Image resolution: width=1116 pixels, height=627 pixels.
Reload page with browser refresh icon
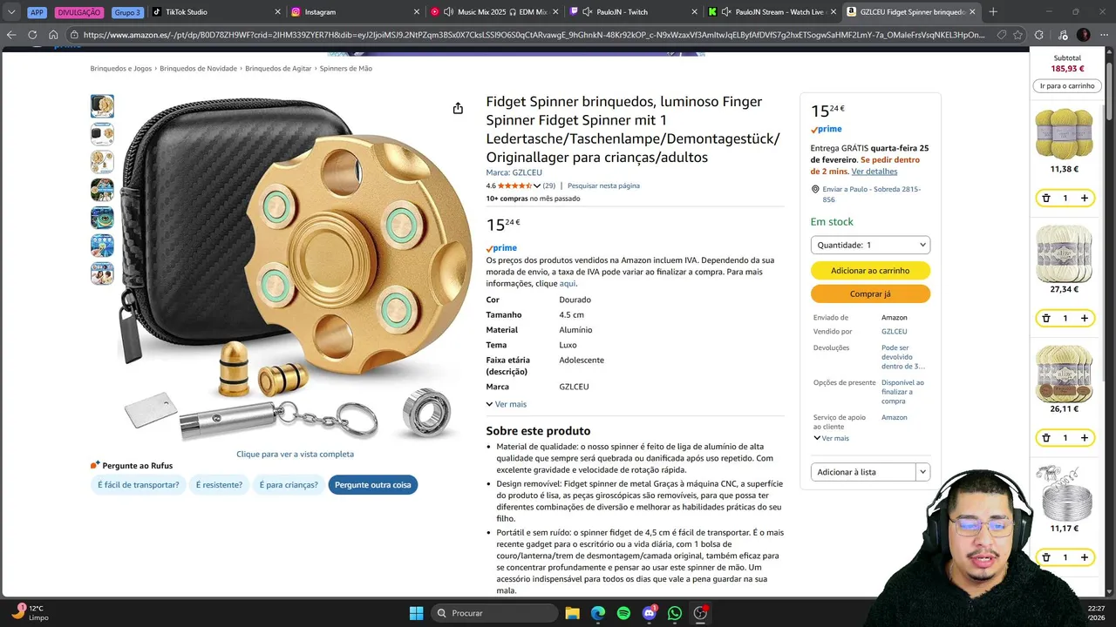(x=32, y=35)
